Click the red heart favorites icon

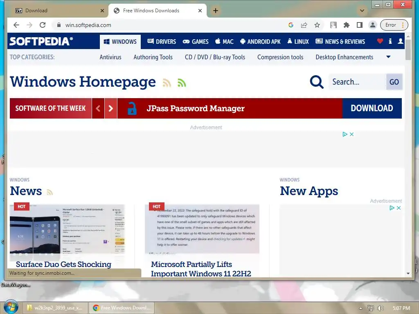click(x=380, y=41)
